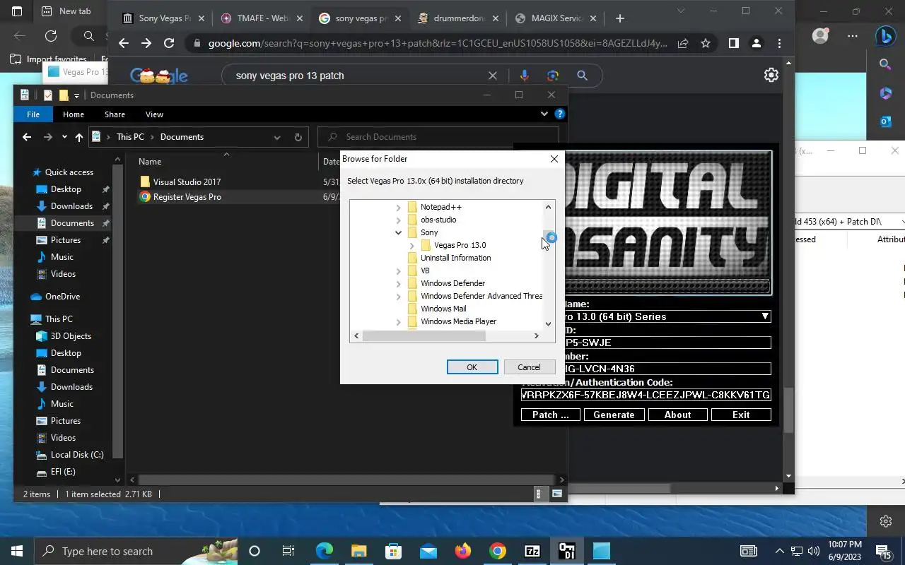Reload the Google search page
The width and height of the screenshot is (905, 565).
click(169, 43)
